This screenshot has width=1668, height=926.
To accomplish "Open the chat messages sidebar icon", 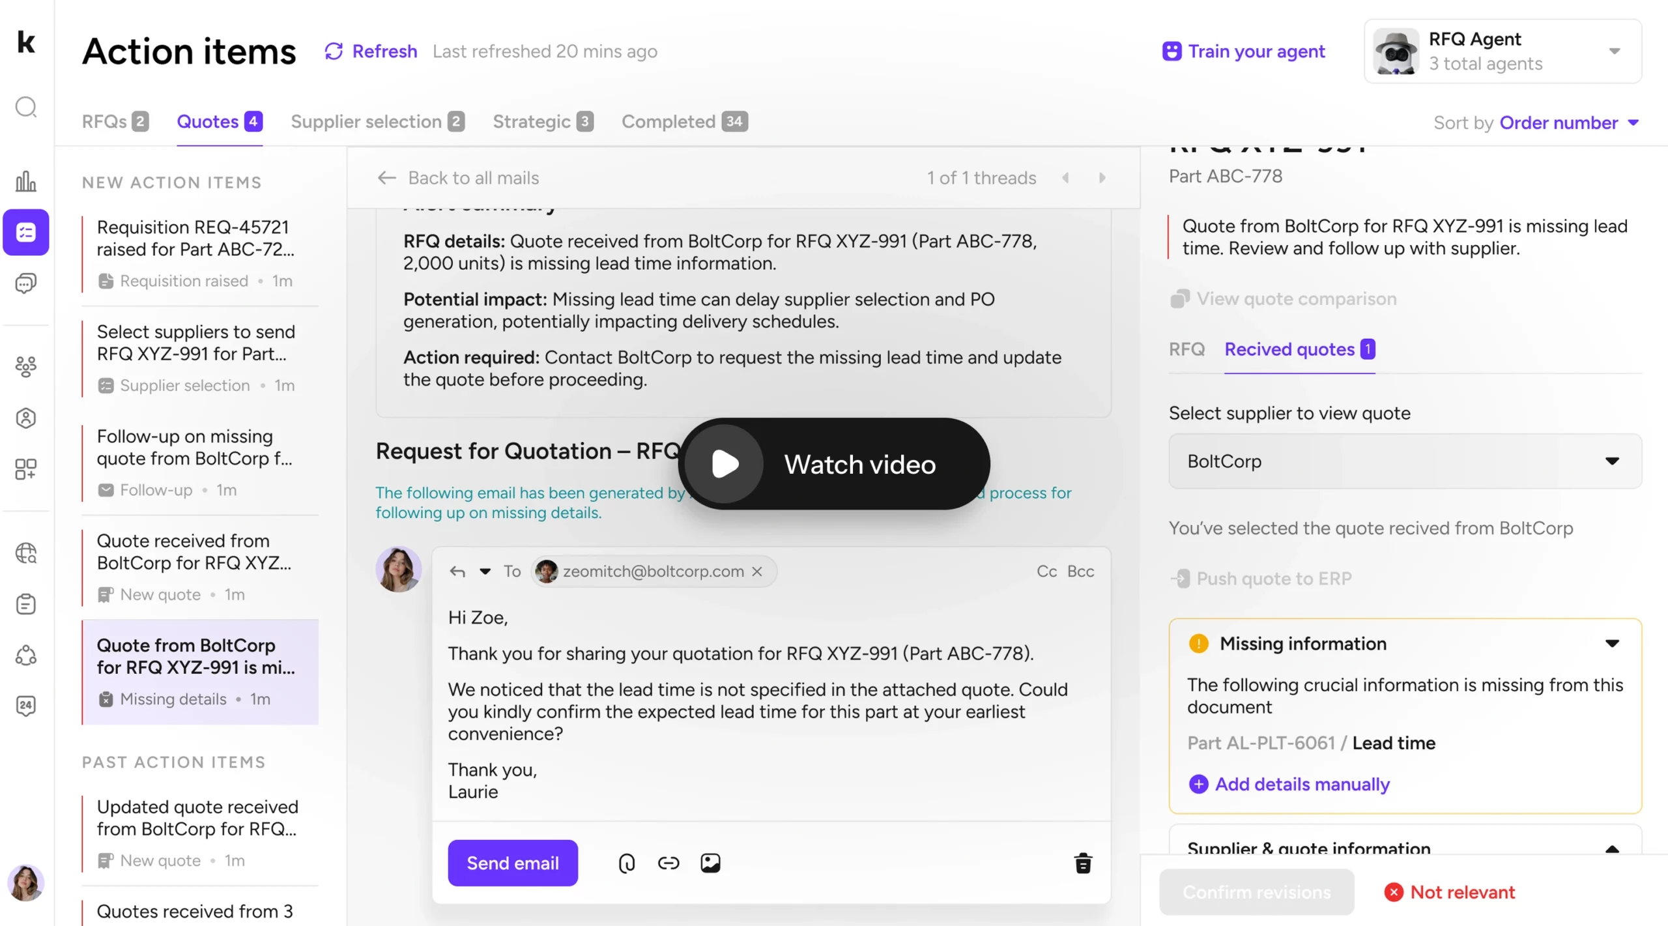I will 26,283.
